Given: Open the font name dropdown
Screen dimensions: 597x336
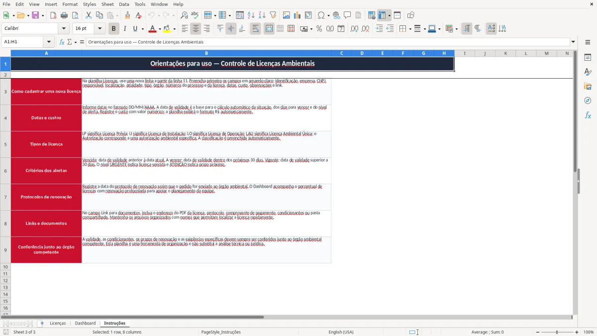Looking at the screenshot, I should click(63, 29).
